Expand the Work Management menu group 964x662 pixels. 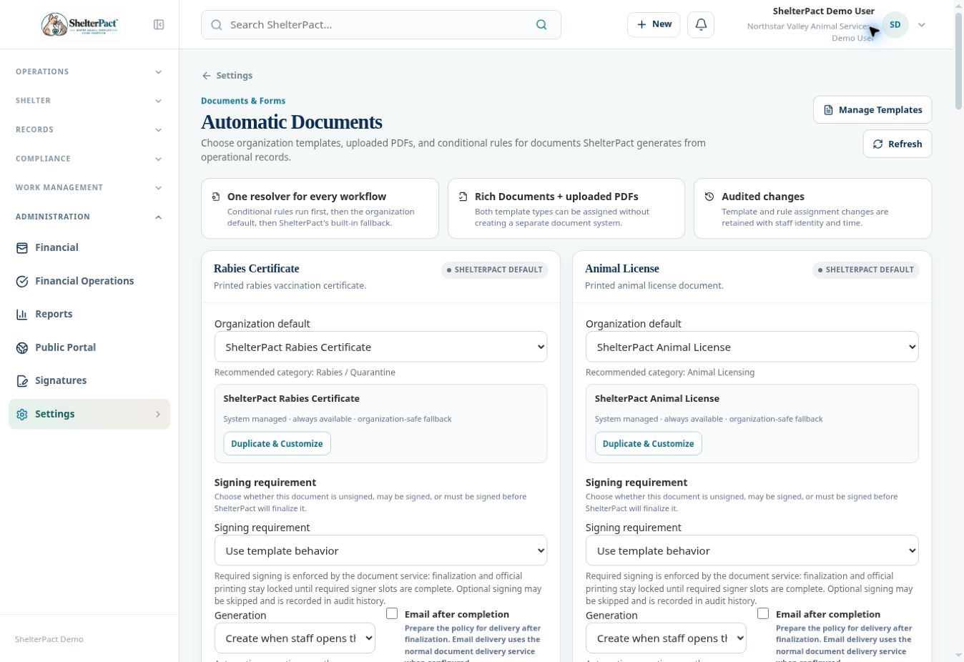point(89,187)
